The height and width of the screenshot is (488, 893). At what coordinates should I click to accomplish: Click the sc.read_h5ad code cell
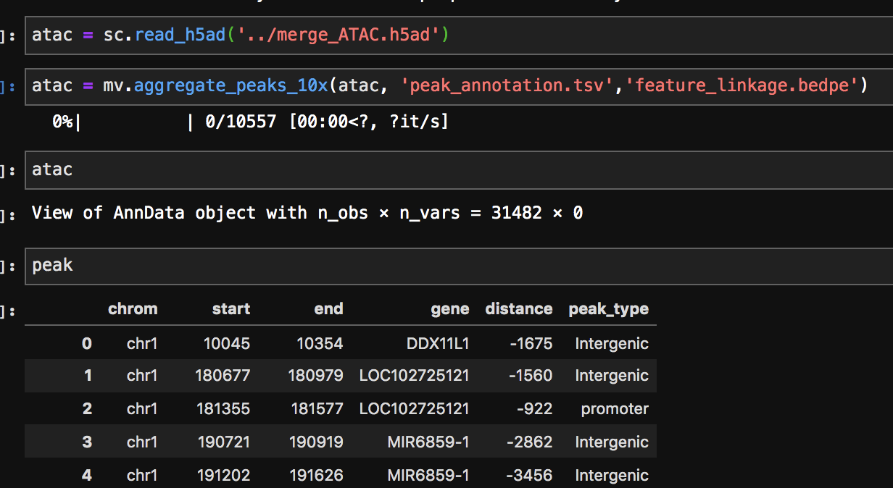tap(459, 35)
